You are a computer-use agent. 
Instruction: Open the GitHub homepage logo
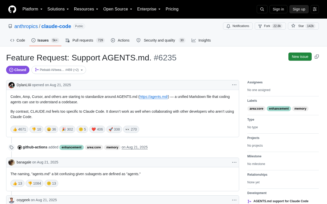[12, 9]
